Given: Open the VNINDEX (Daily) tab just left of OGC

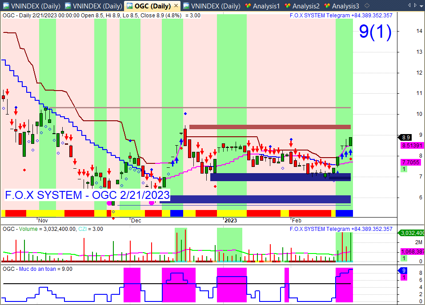Looking at the screenshot, I should coord(93,6).
